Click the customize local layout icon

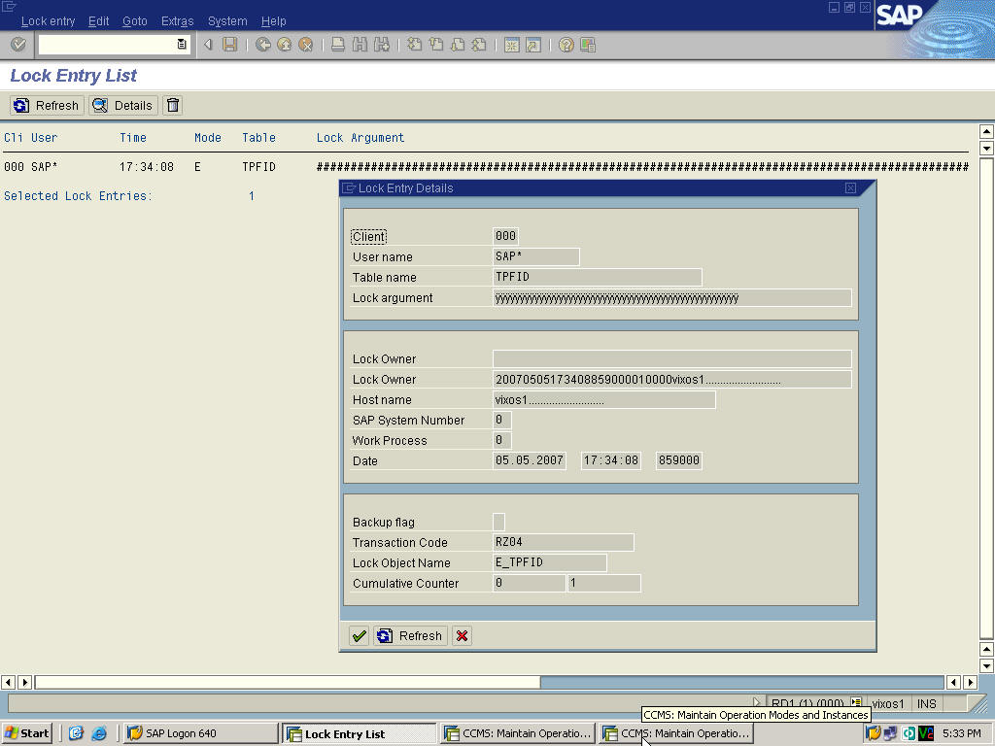pos(587,44)
